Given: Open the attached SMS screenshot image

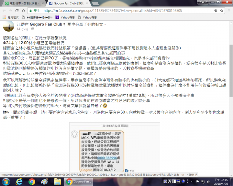Looking at the screenshot, I should 115,148.
